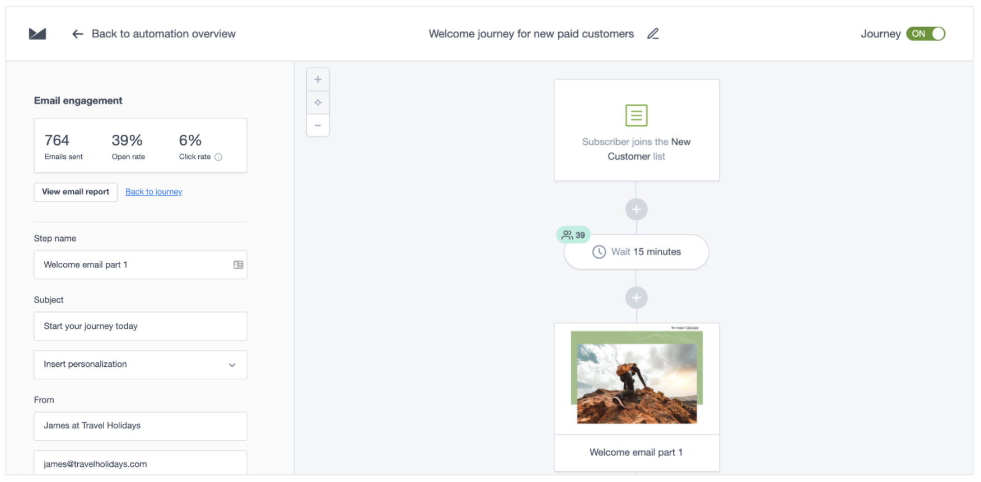Click the Click rate info icon
This screenshot has height=482, width=981.
point(218,157)
